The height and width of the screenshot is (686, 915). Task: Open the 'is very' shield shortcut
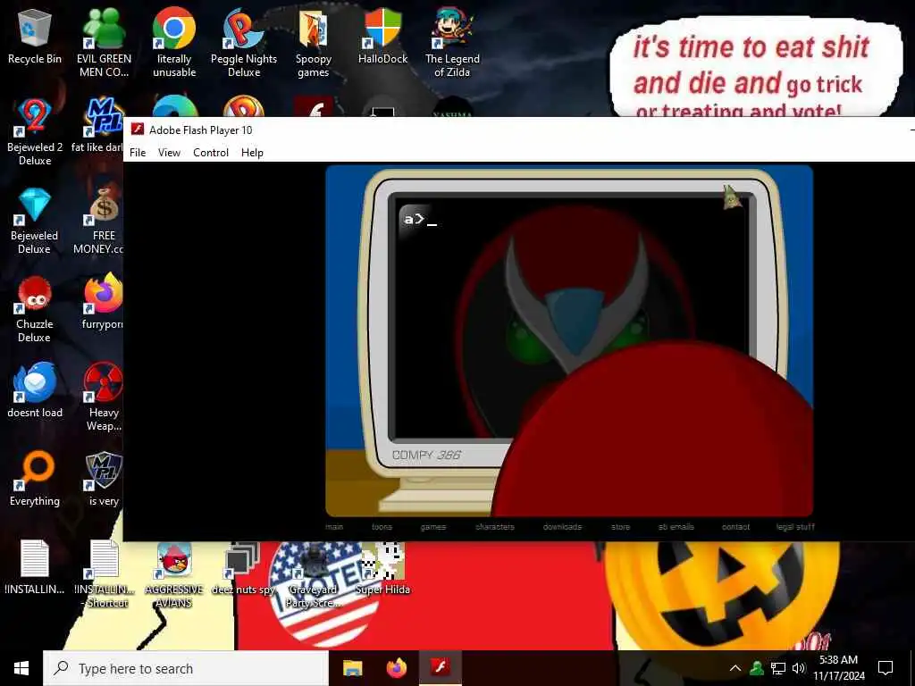(104, 479)
